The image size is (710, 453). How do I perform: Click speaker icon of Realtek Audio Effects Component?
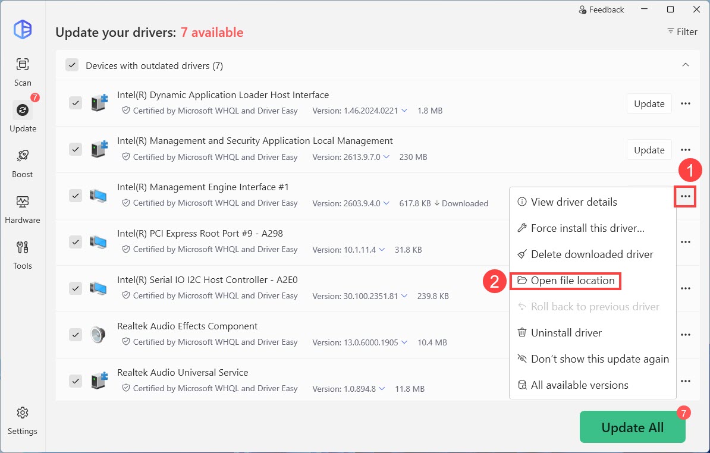point(98,335)
